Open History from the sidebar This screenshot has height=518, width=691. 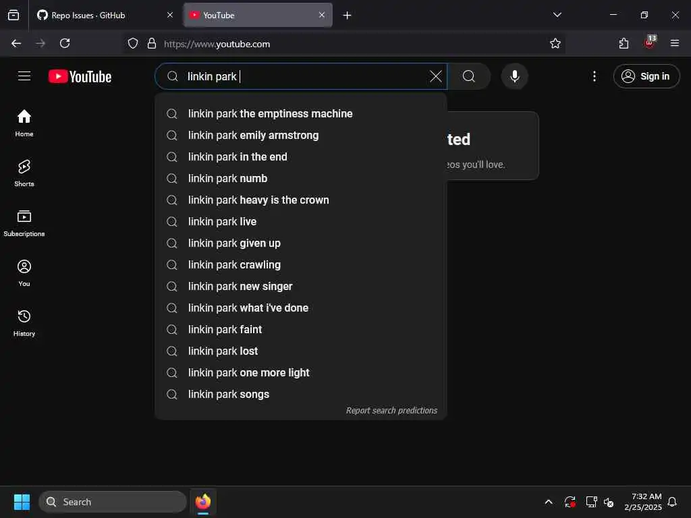[x=24, y=323]
